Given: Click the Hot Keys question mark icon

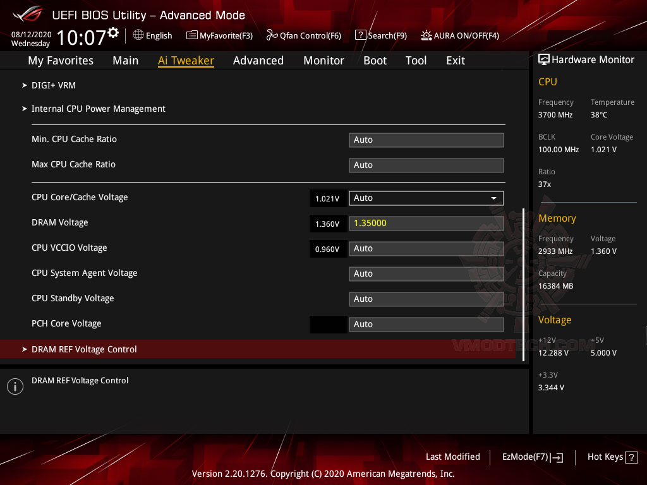Looking at the screenshot, I should click(631, 457).
